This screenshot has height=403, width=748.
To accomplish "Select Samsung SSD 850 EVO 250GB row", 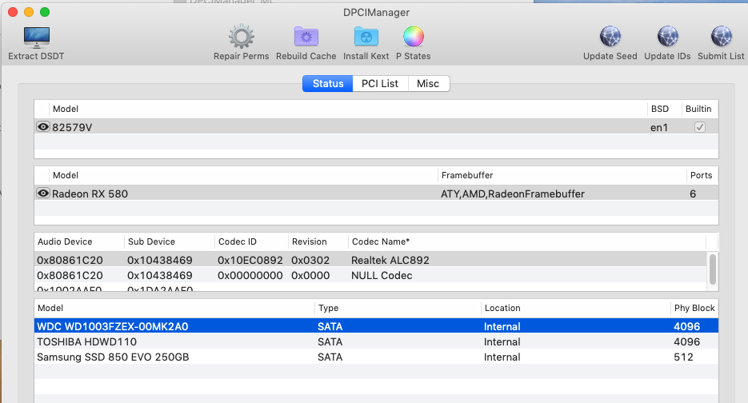I will [x=376, y=357].
